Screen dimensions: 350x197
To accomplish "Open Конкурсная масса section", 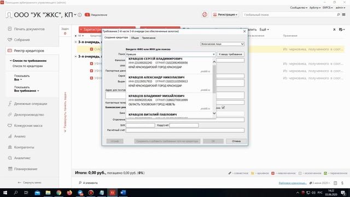I will pyautogui.click(x=28, y=125).
